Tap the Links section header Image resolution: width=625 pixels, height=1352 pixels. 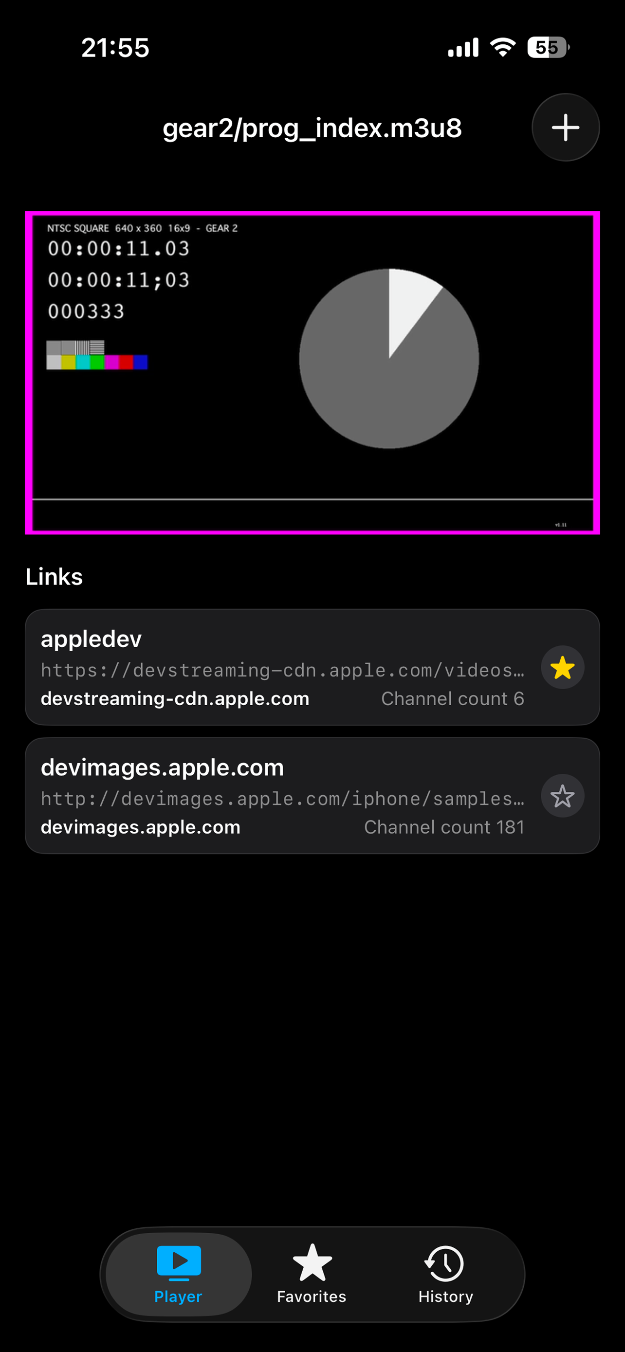tap(54, 577)
